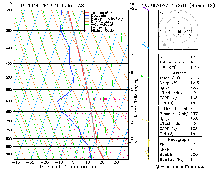Screen dimensions: 218x169
Task: Click the 500 hPa pressure axis label
Action: [10, 77]
